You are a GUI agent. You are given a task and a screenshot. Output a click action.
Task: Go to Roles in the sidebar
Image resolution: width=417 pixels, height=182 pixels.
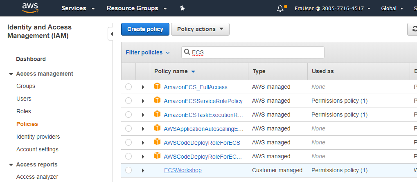24,111
